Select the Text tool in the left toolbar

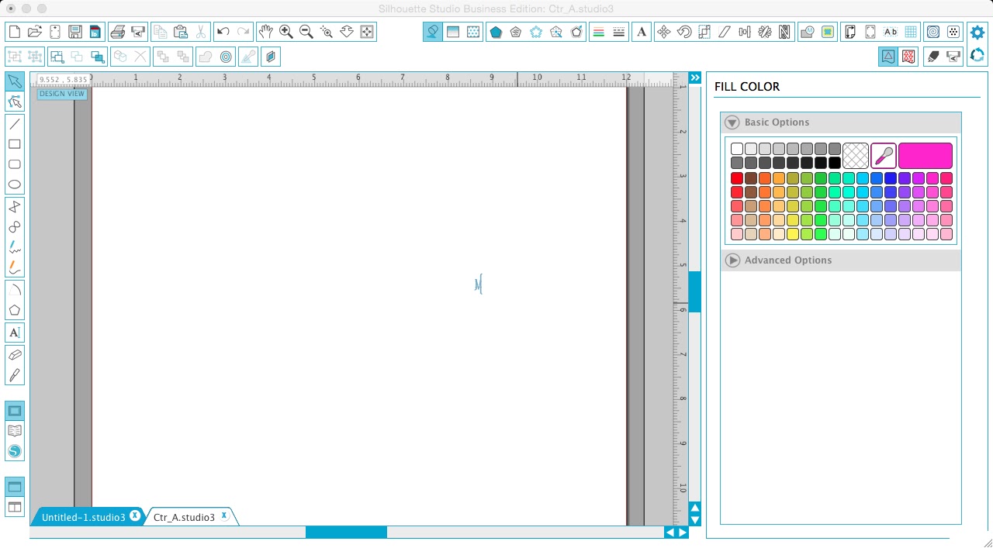tap(14, 332)
